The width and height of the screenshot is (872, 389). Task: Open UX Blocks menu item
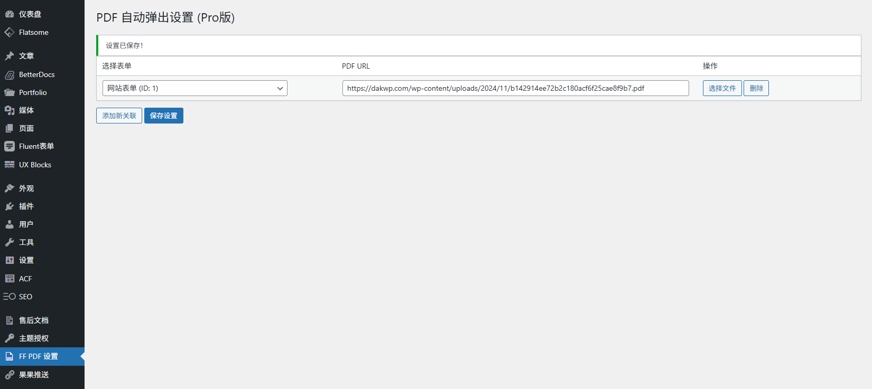(35, 165)
